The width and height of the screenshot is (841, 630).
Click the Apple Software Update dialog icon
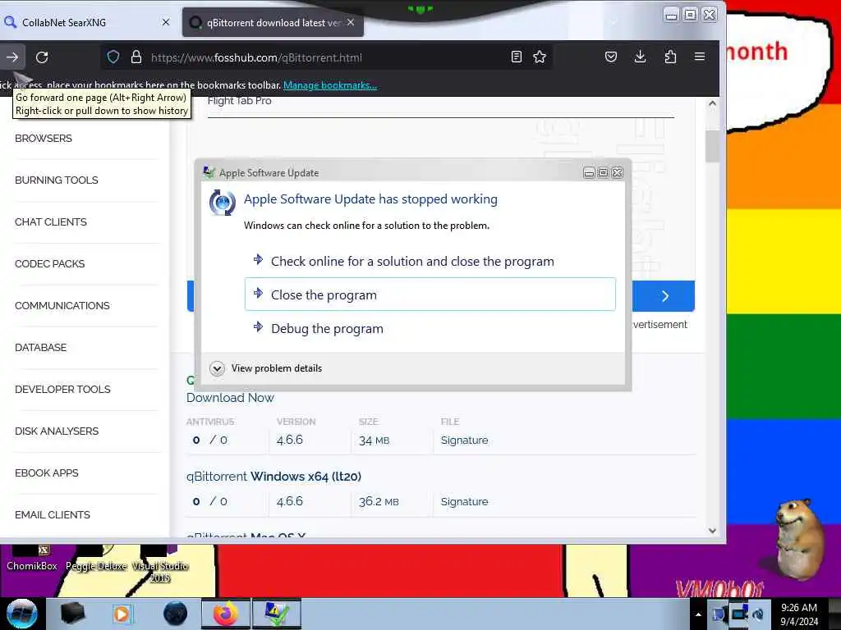coord(222,203)
